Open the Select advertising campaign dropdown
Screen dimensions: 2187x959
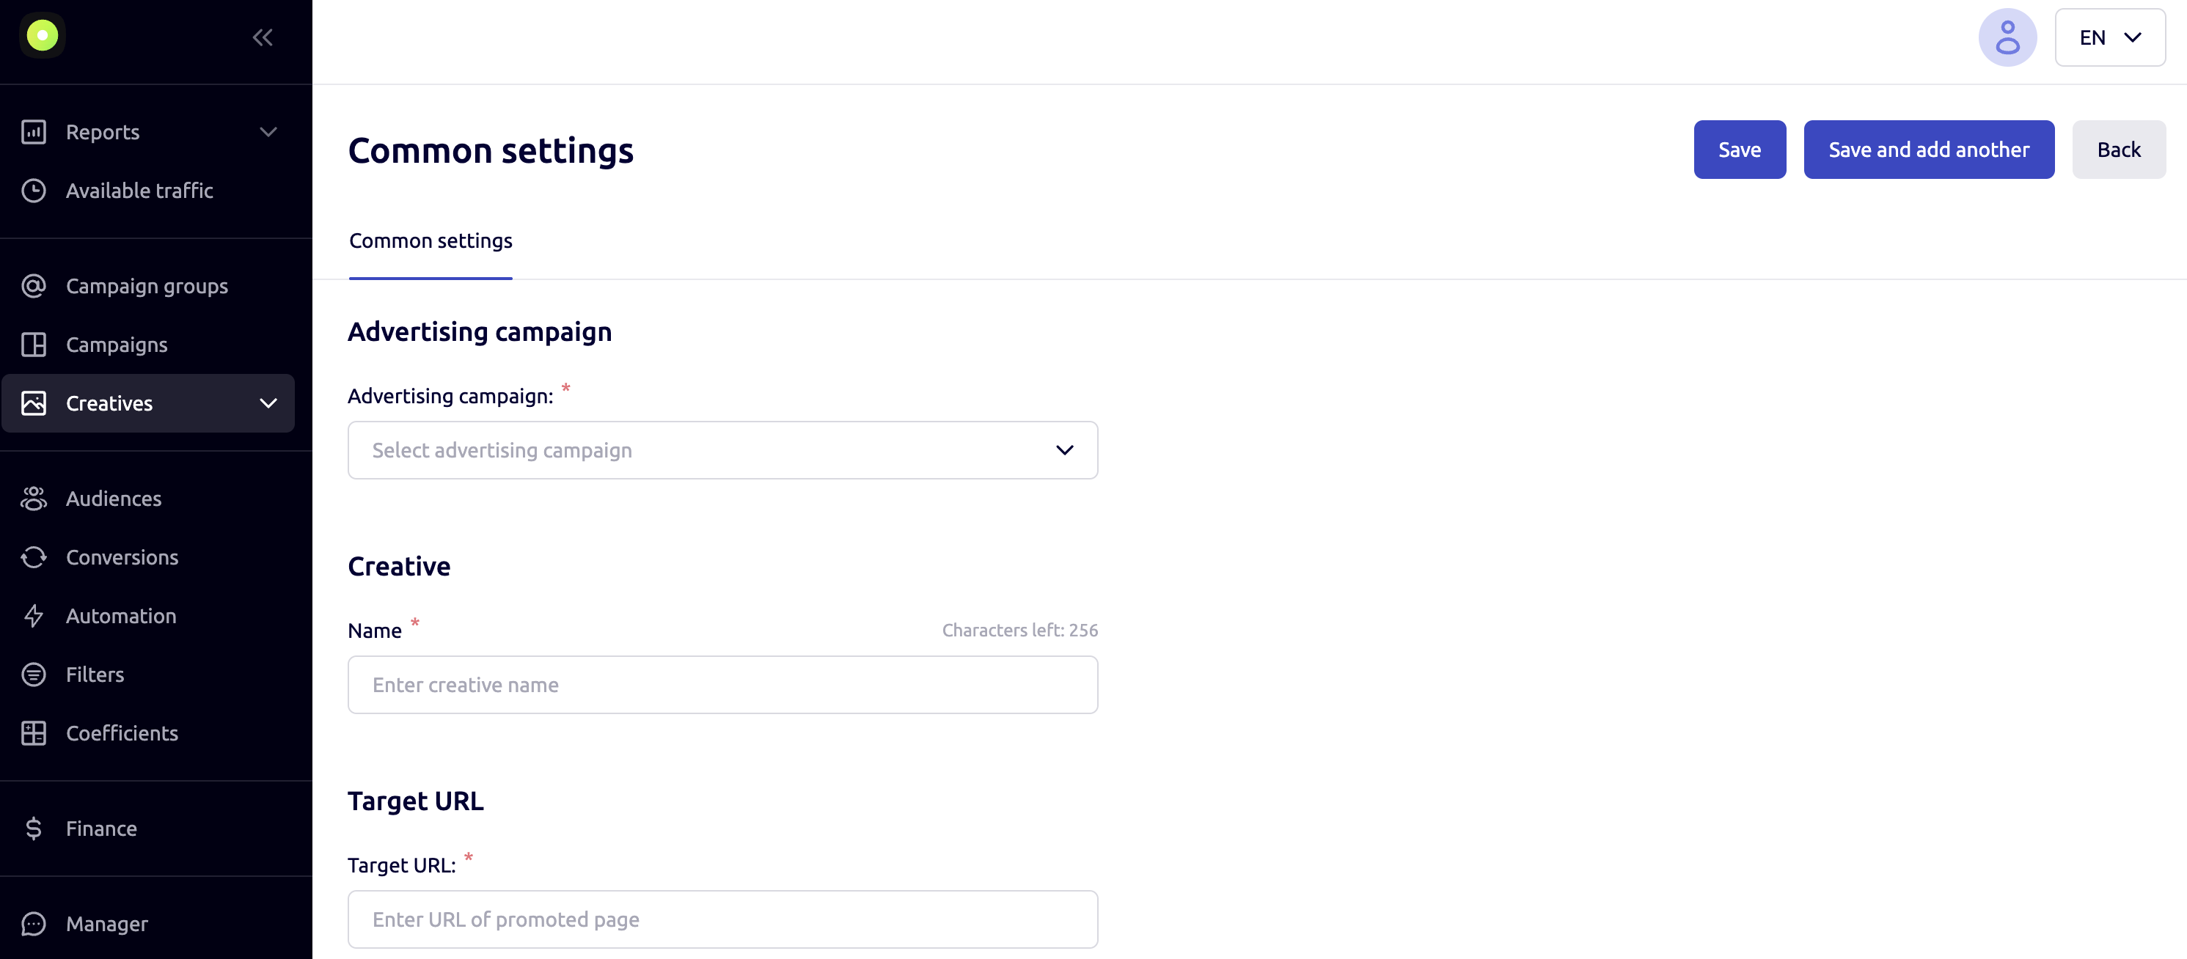tap(722, 449)
